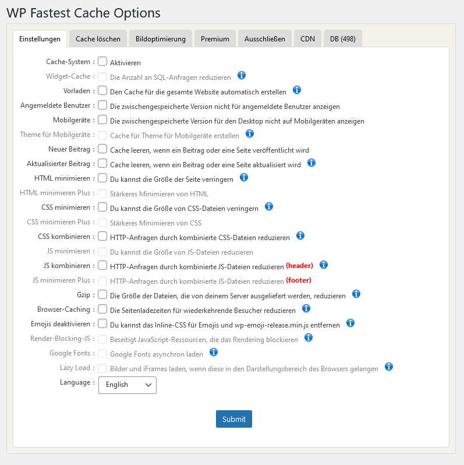Open info icon for Vorladen option
The width and height of the screenshot is (464, 465).
click(297, 90)
